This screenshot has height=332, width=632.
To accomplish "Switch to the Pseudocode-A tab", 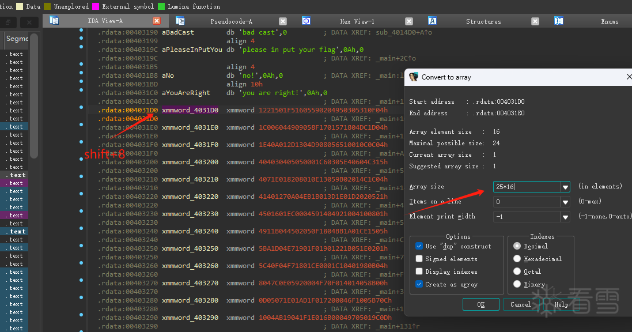I will (232, 21).
